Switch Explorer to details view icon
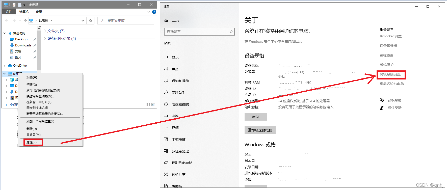The height and width of the screenshot is (190, 447). (x=148, y=104)
